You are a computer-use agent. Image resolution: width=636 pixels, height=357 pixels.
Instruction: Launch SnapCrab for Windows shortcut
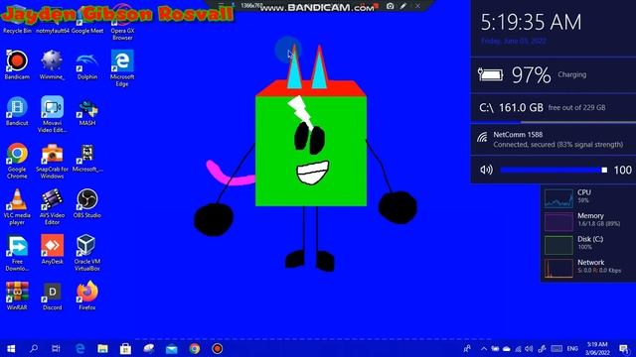coord(52,161)
